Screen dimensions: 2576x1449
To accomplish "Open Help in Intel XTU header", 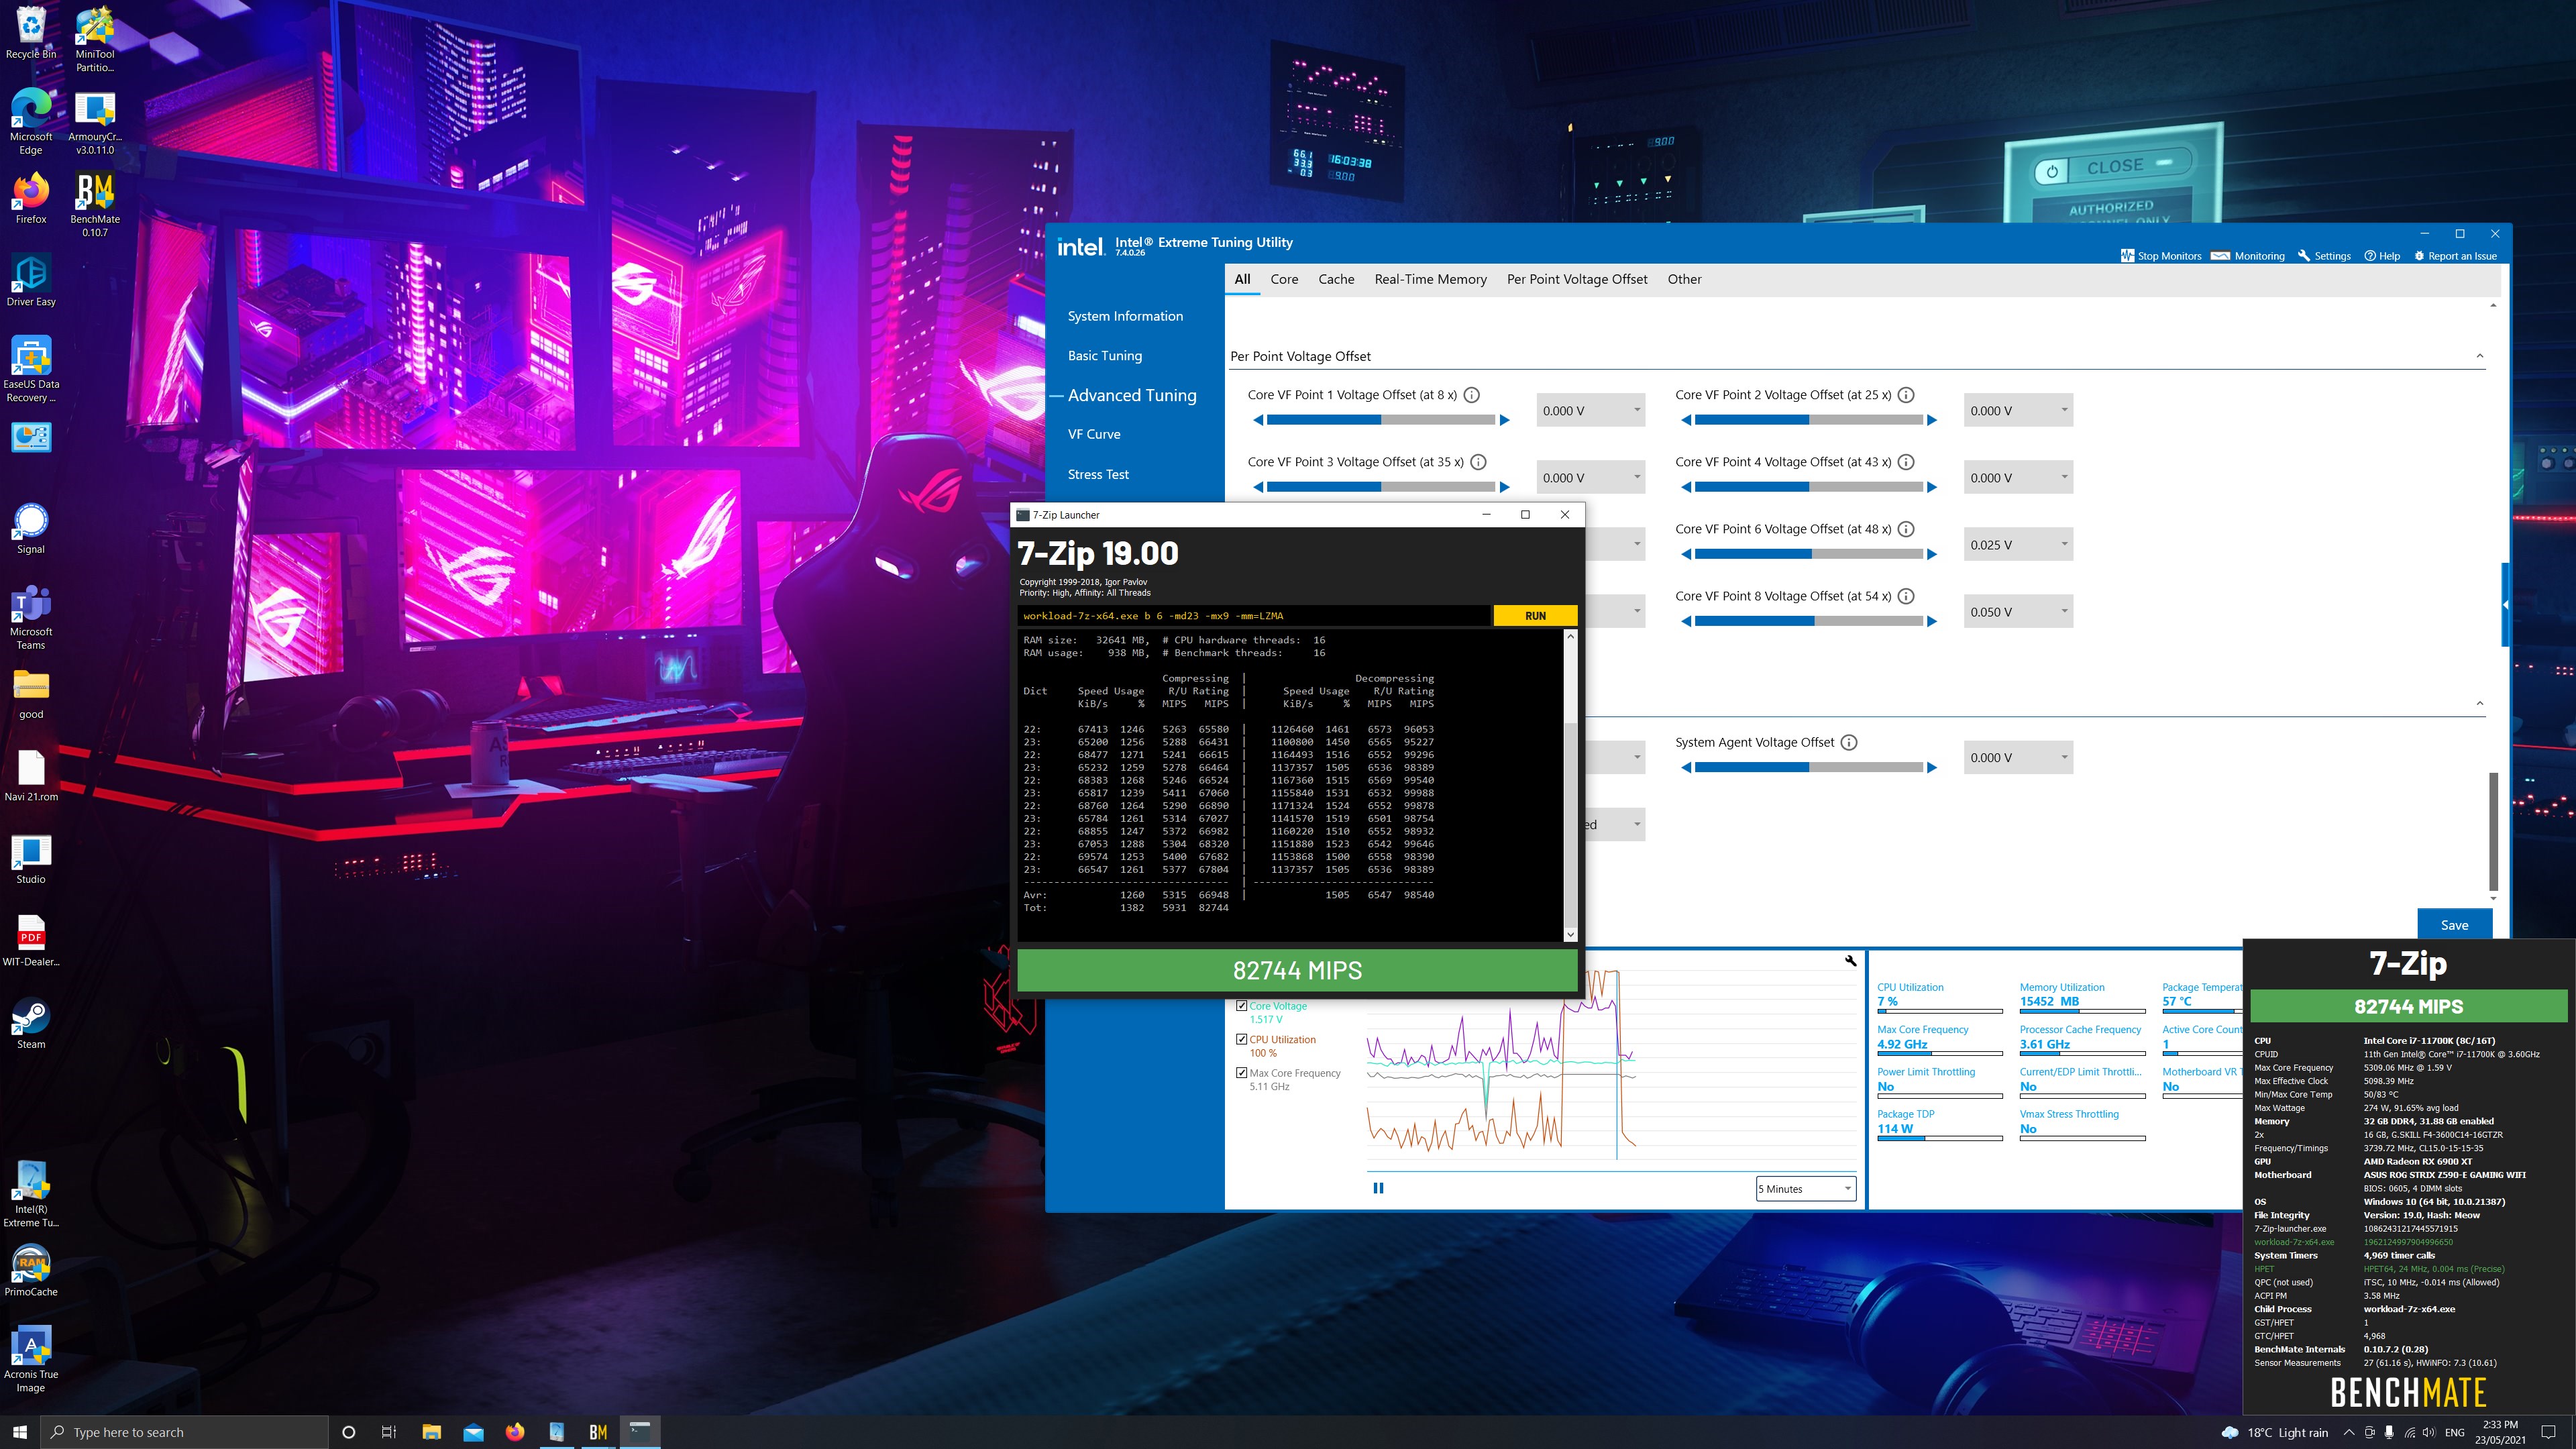I will 2382,256.
